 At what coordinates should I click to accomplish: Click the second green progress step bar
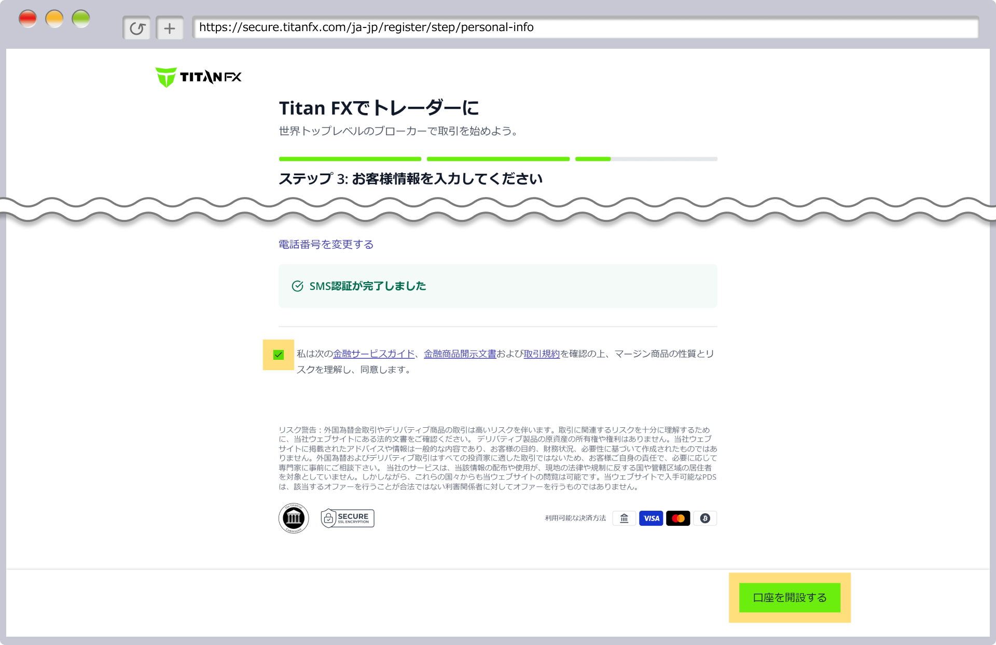click(498, 159)
